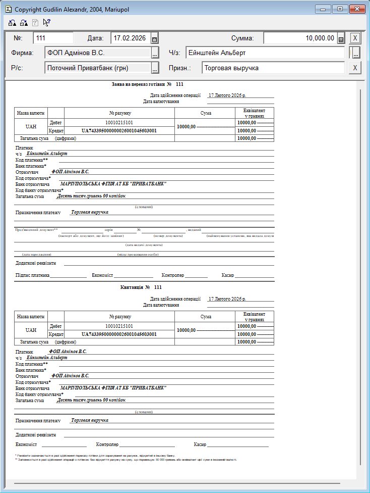Expand Р/с account chooser ellipsis button
The width and height of the screenshot is (370, 493).
coord(155,68)
